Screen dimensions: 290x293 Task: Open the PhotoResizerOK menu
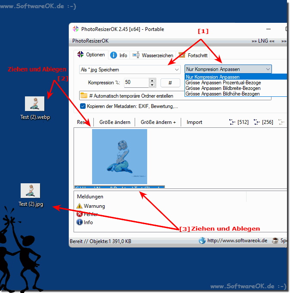[x=90, y=41]
